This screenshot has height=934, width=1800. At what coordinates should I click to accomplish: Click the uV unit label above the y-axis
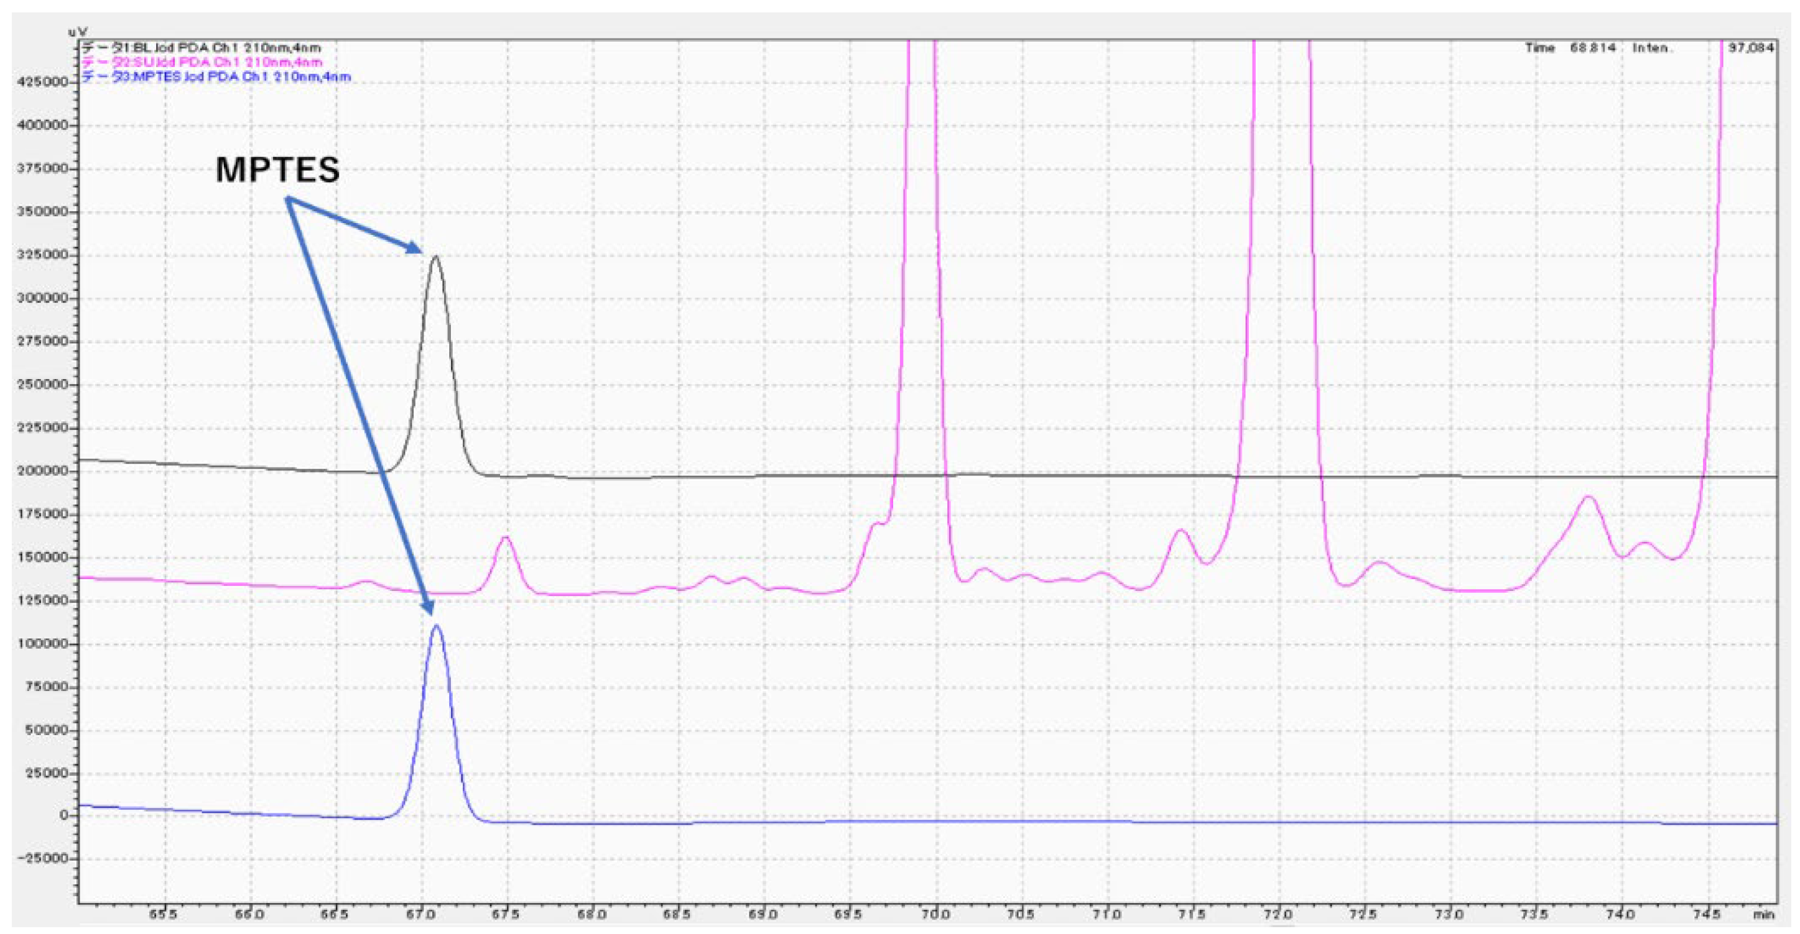point(77,32)
